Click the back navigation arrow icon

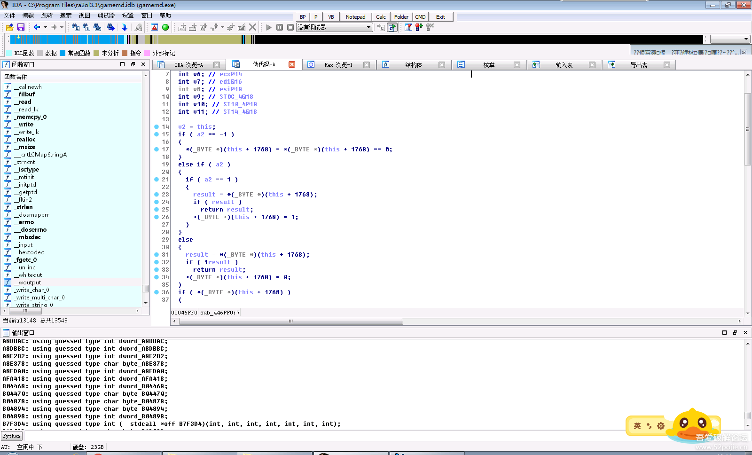tap(37, 27)
